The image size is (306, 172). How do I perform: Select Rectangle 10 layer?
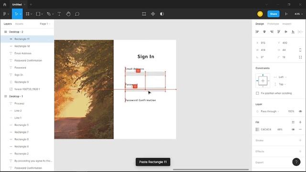coord(27,46)
